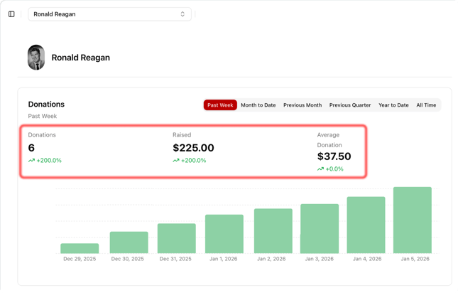Select the Previous Month range
Screen dimensions: 458x293
pyautogui.click(x=302, y=105)
